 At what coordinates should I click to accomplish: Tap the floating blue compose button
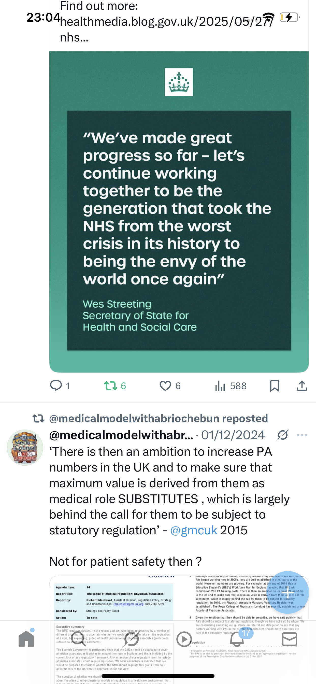coord(288,592)
